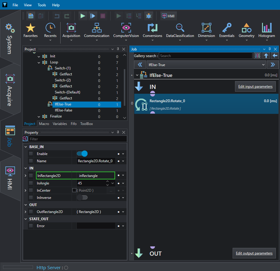Open the Communication tool category

[97, 32]
